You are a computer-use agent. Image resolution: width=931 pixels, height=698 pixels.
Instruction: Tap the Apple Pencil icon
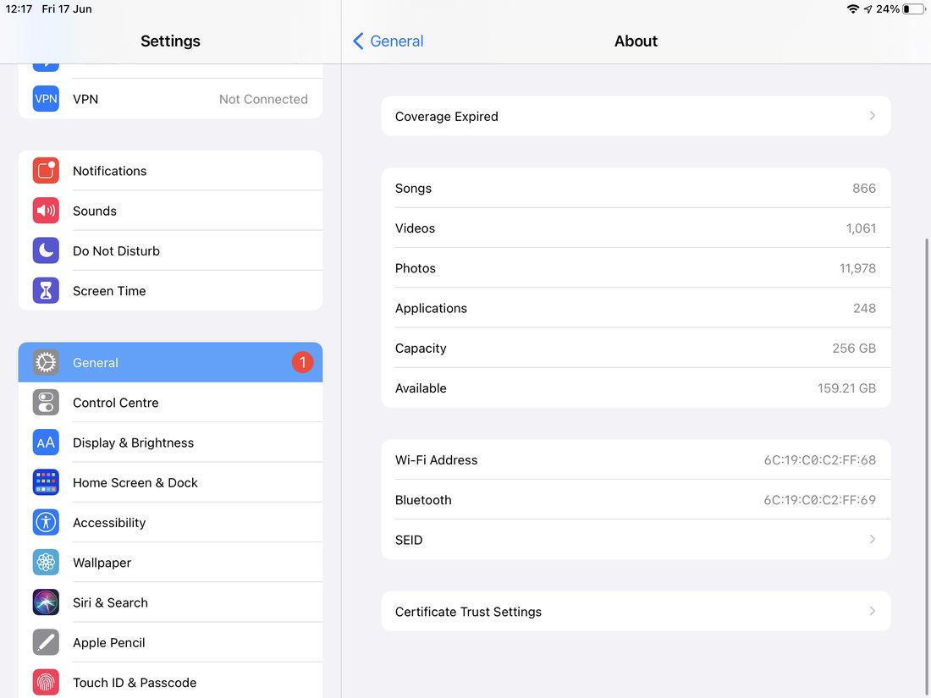click(46, 642)
